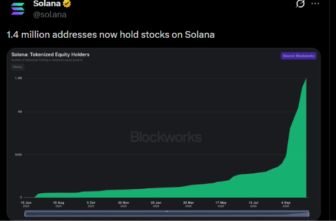
Task: Click the center of the chart range scrollbar
Action: coord(167,214)
